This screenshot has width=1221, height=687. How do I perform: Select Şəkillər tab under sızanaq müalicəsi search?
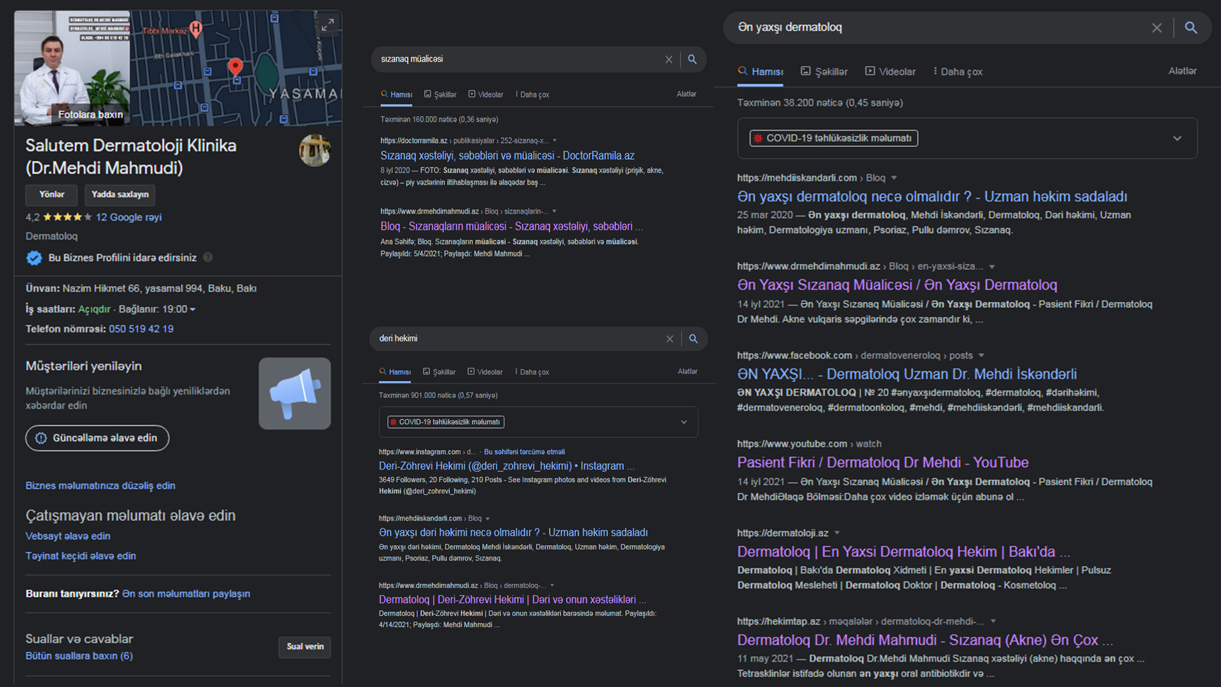pyautogui.click(x=440, y=94)
